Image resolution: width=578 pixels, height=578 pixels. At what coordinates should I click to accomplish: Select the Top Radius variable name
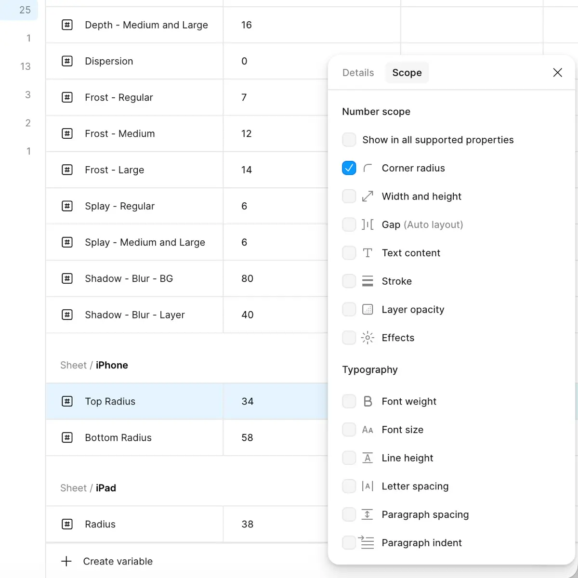coord(110,401)
